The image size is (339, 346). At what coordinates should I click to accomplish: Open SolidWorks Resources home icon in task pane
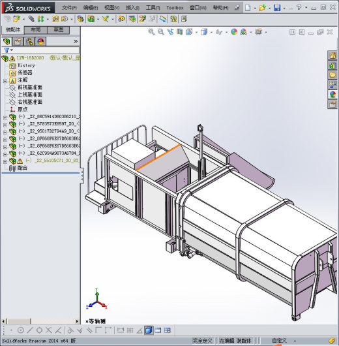[x=332, y=55]
